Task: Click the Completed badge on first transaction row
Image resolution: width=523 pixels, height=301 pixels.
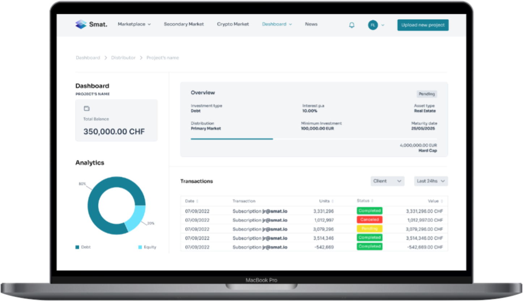Action: pos(369,211)
